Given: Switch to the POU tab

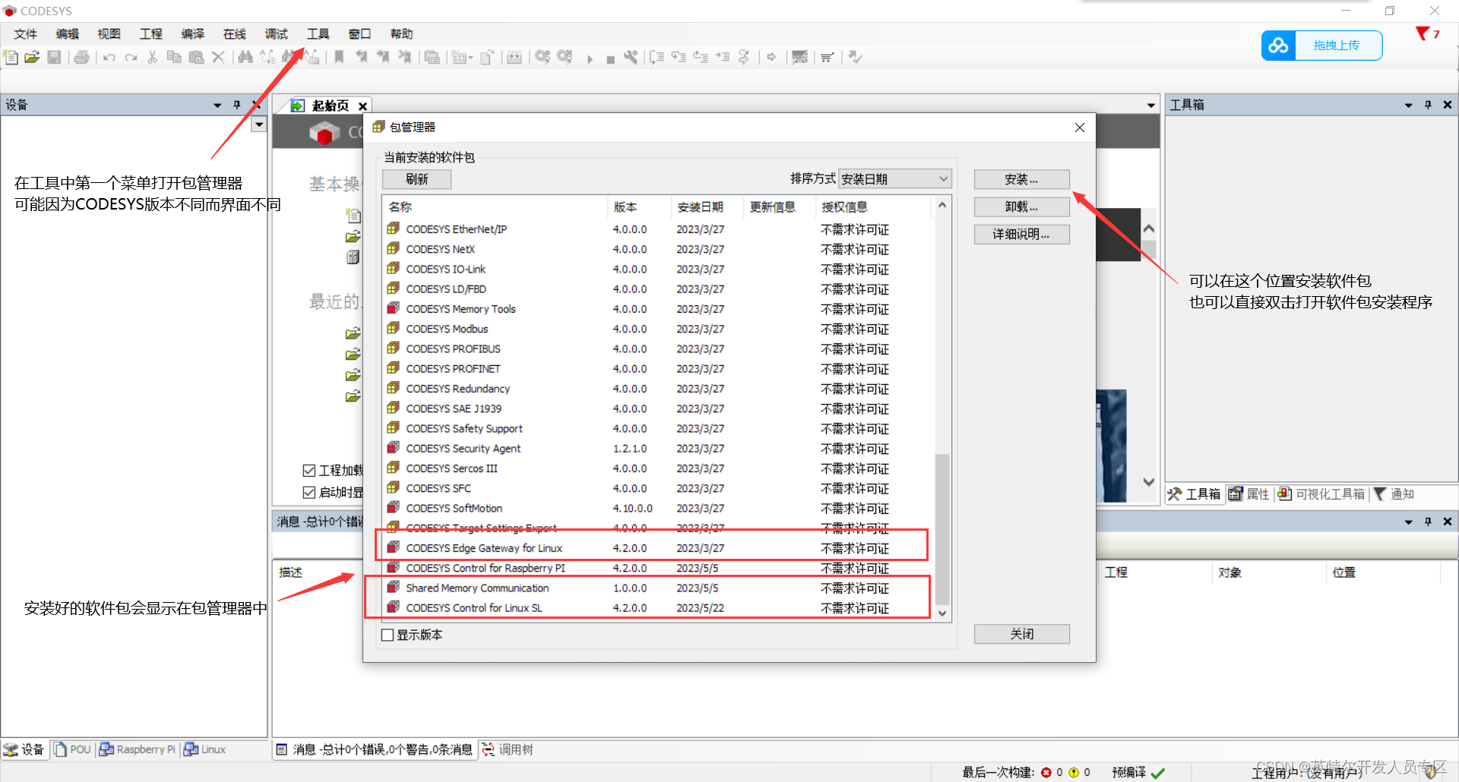Looking at the screenshot, I should click(x=72, y=749).
